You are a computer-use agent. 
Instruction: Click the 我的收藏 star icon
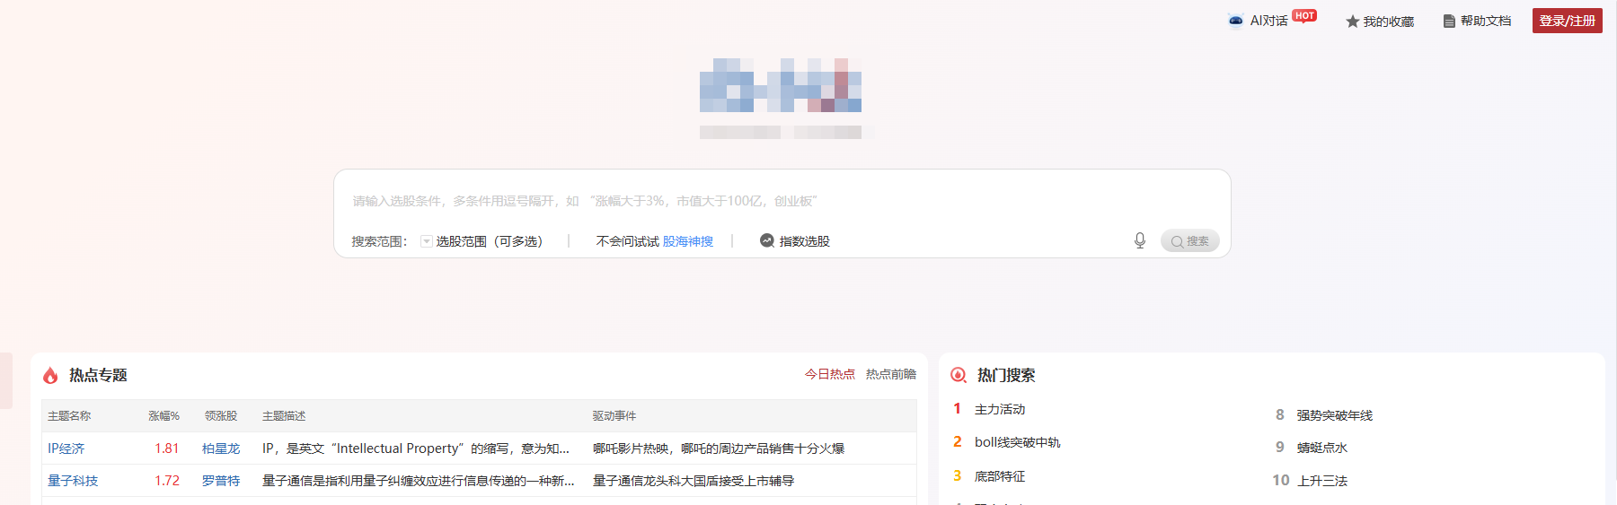[x=1352, y=22]
